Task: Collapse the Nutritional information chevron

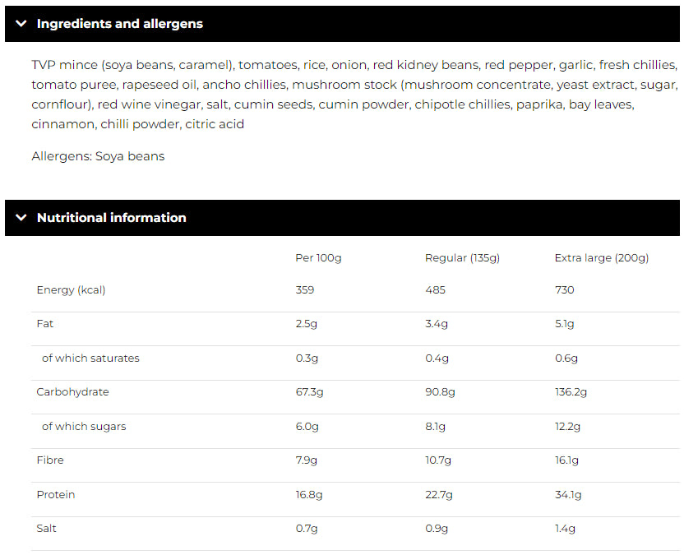Action: point(21,218)
